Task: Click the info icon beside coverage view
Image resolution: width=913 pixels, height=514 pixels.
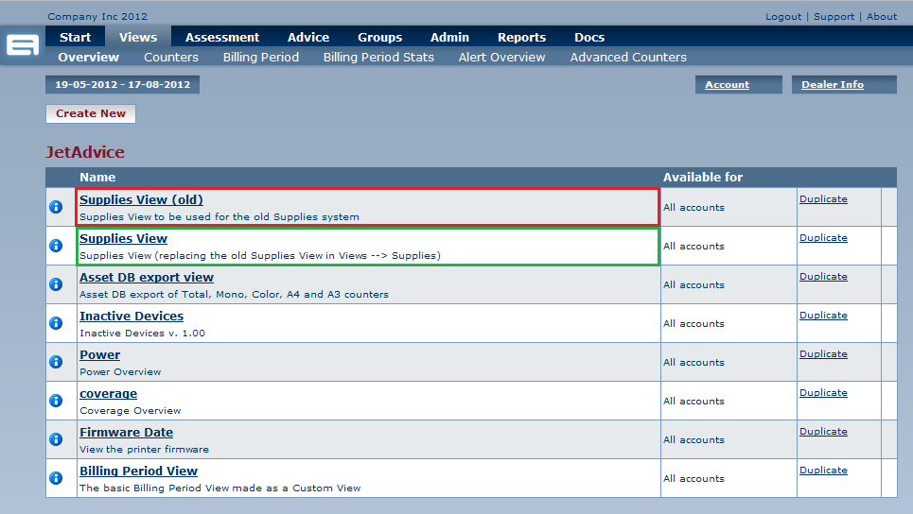Action: coord(56,401)
